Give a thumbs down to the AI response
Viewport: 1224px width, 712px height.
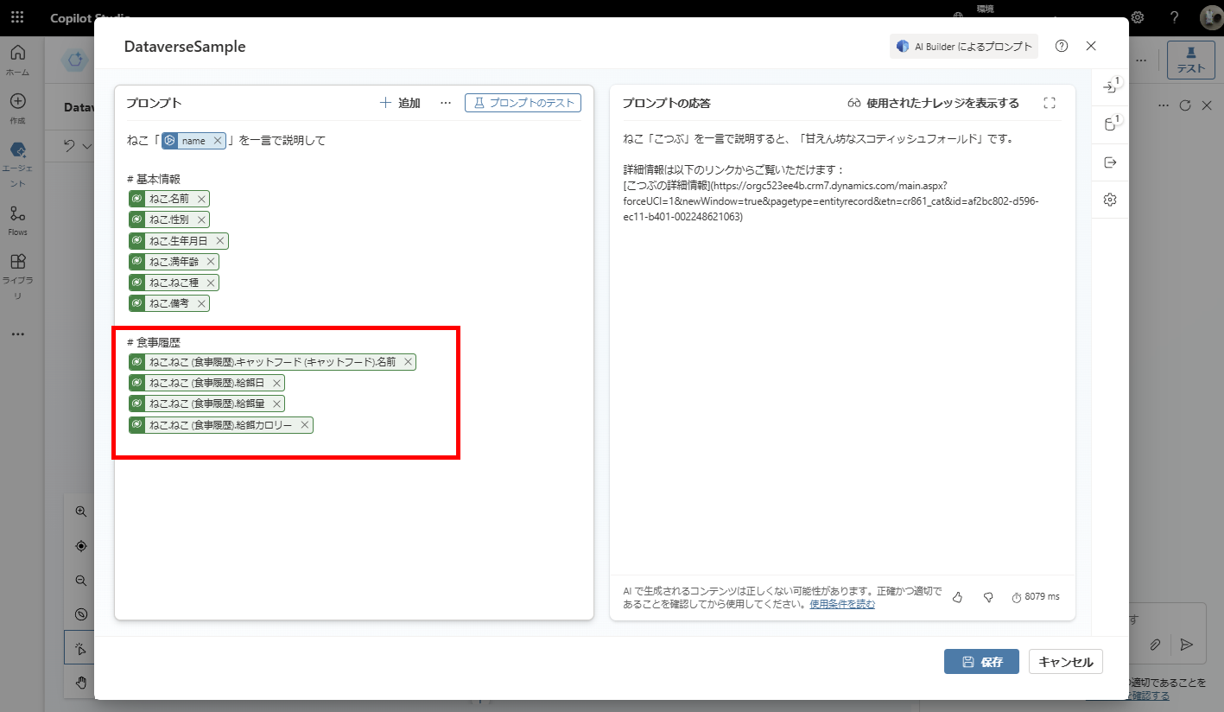pyautogui.click(x=988, y=596)
